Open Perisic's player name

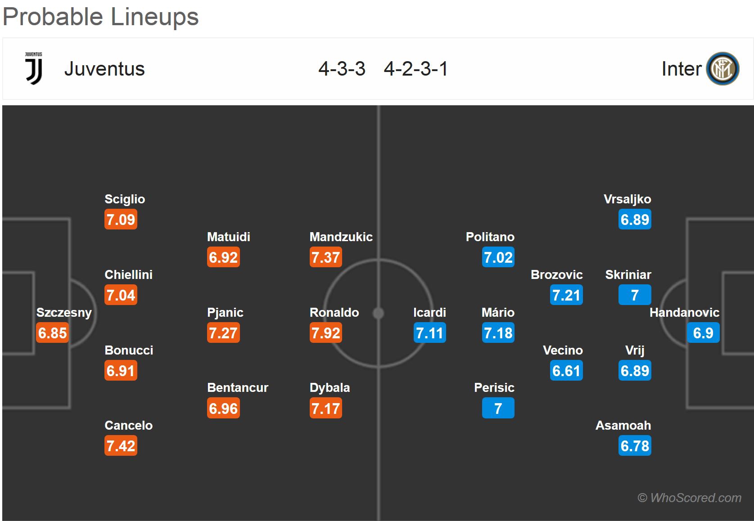494,387
